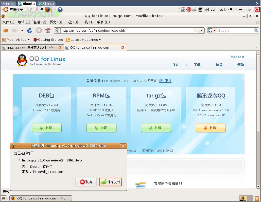Open the mail icon in the top panel

pos(54,9)
